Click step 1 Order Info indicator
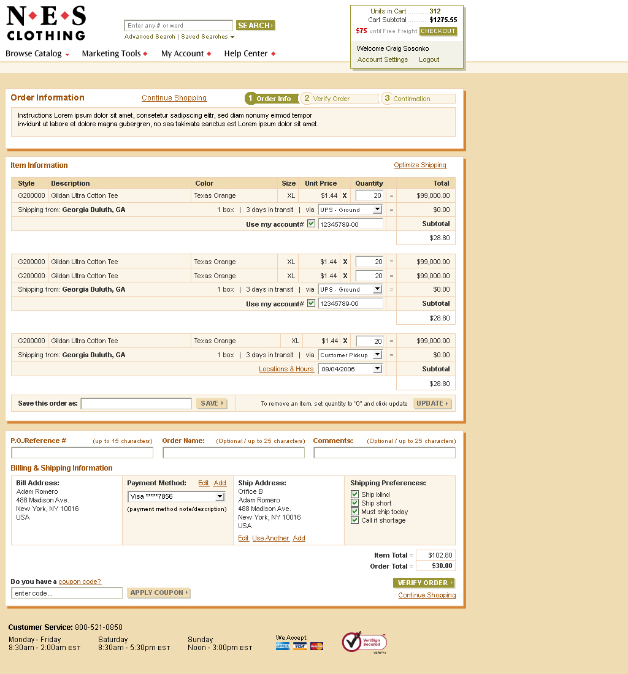 [x=271, y=99]
